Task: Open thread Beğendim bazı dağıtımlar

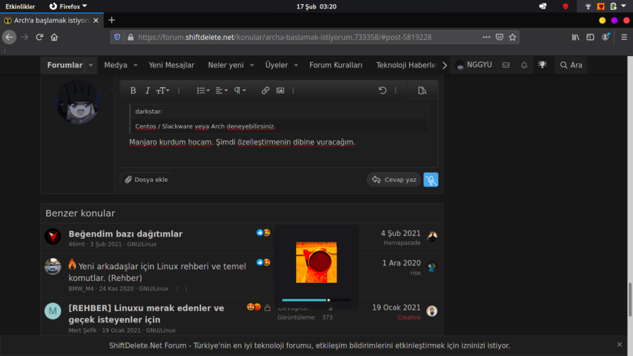Action: (x=126, y=234)
